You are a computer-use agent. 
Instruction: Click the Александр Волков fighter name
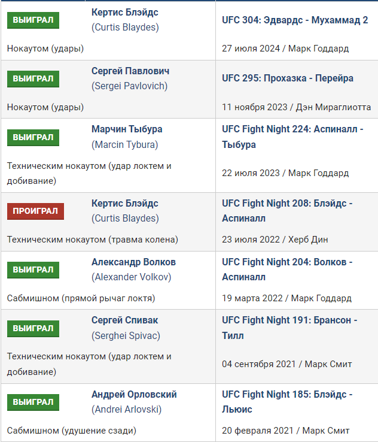[x=133, y=262]
